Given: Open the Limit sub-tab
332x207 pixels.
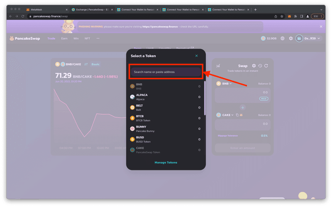Looking at the screenshot, I should click(150, 48).
